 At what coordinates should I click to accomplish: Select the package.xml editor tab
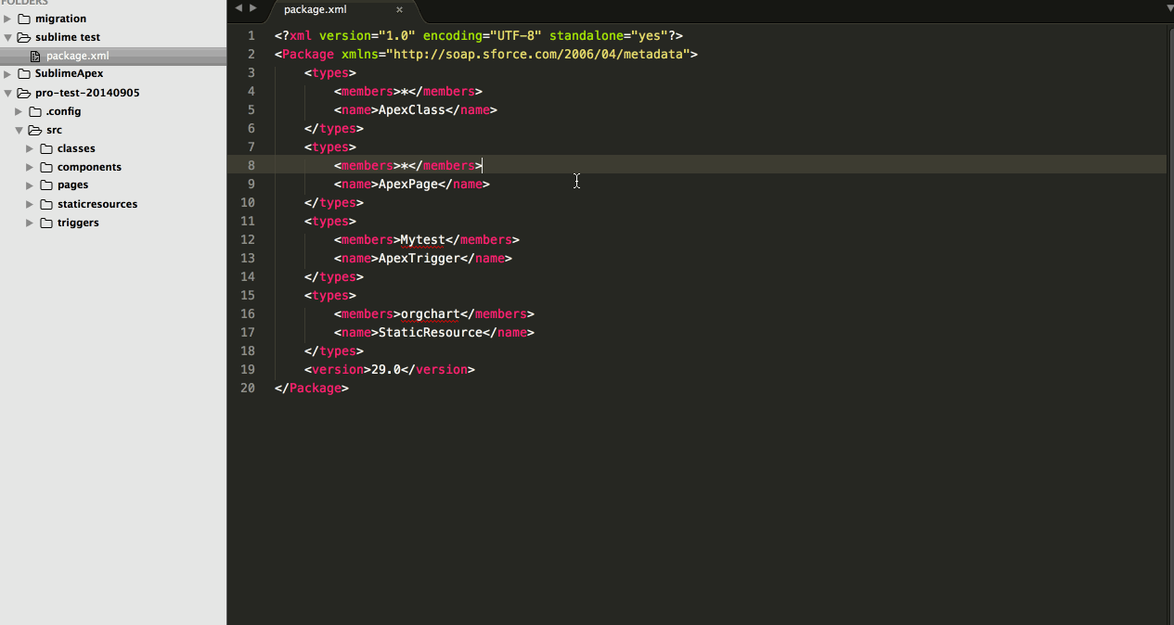tap(343, 11)
